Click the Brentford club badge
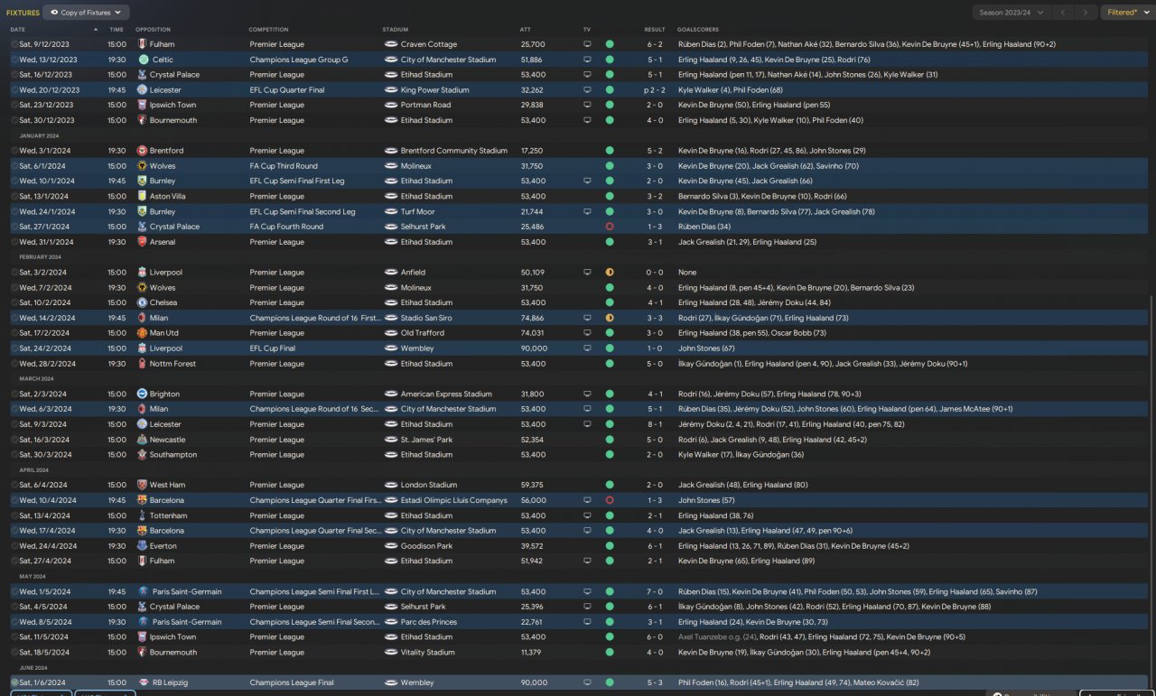This screenshot has width=1156, height=696. (142, 151)
